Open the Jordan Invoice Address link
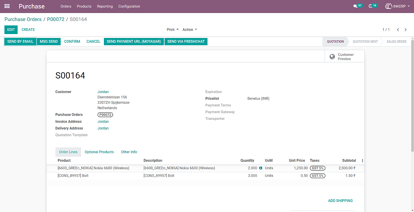Viewport: 414px width, 212px height. pyautogui.click(x=103, y=122)
